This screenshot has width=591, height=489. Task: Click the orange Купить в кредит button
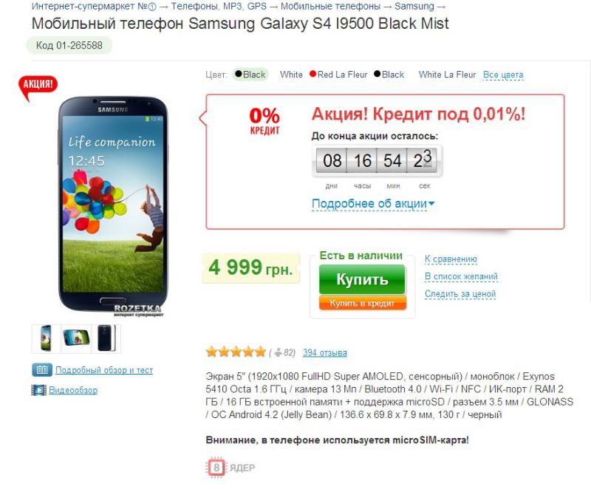click(x=362, y=303)
